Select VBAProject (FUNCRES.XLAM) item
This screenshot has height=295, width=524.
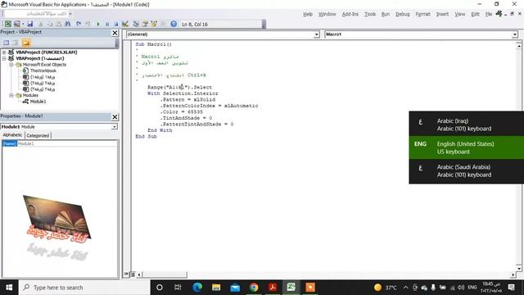(47, 52)
